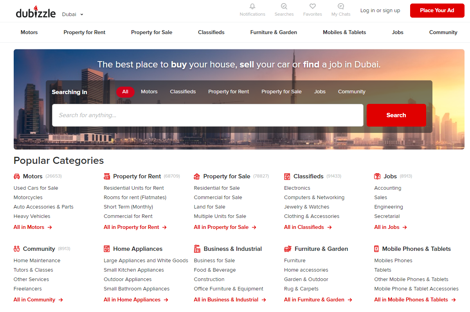The height and width of the screenshot is (312, 470).
Task: Open All in Mobile Phones & Tablets link
Action: point(415,300)
